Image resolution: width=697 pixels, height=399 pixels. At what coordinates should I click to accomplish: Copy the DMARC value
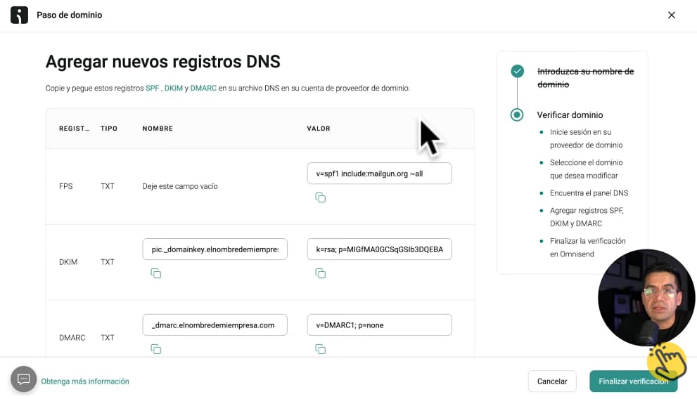point(320,349)
